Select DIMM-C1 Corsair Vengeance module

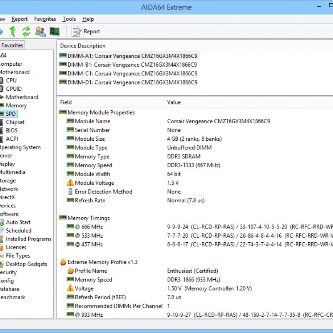pos(132,74)
